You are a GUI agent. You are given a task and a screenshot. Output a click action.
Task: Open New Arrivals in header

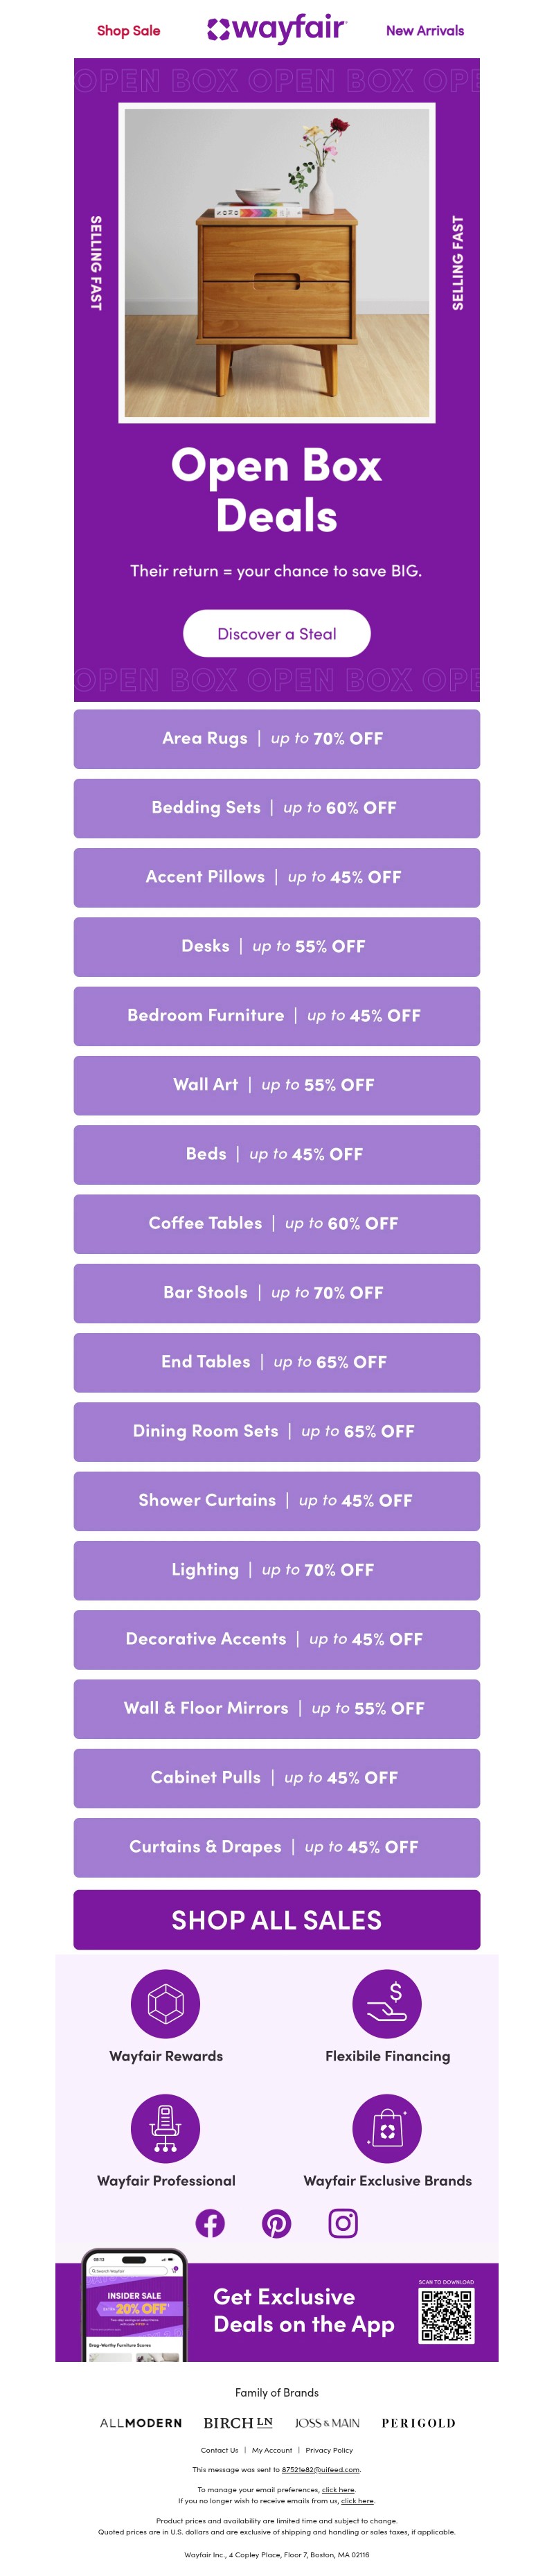(425, 31)
